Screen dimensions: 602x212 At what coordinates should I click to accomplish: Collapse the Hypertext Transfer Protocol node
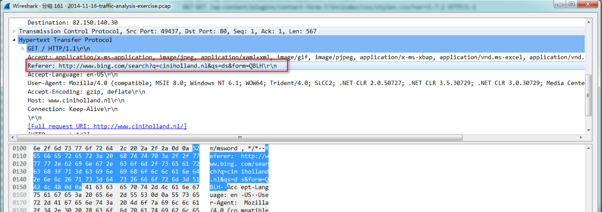(x=14, y=40)
